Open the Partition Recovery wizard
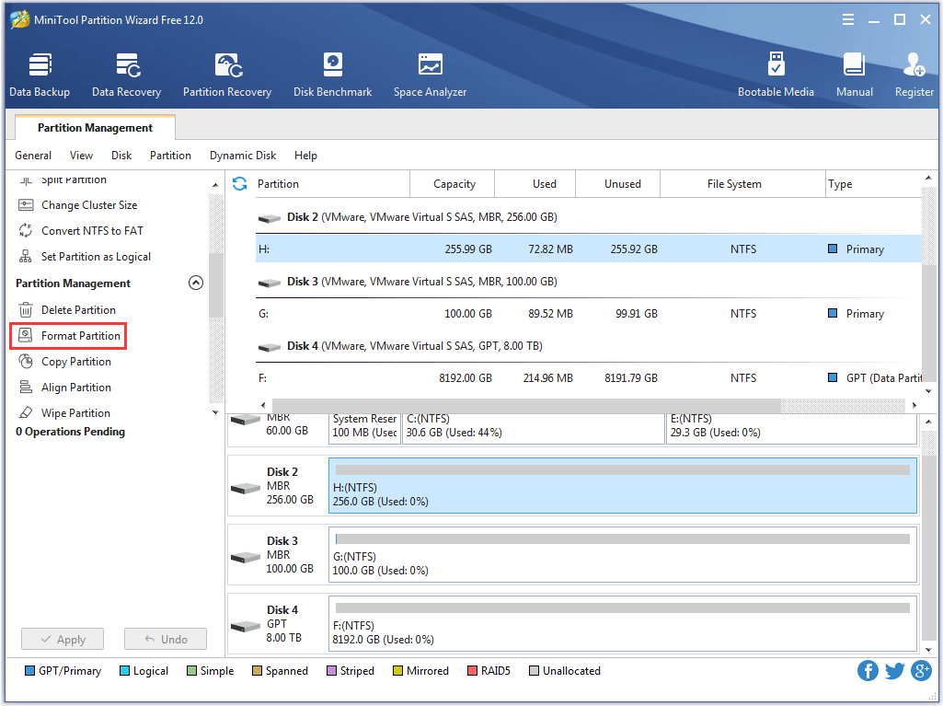Screen dimensions: 943x706 click(227, 75)
